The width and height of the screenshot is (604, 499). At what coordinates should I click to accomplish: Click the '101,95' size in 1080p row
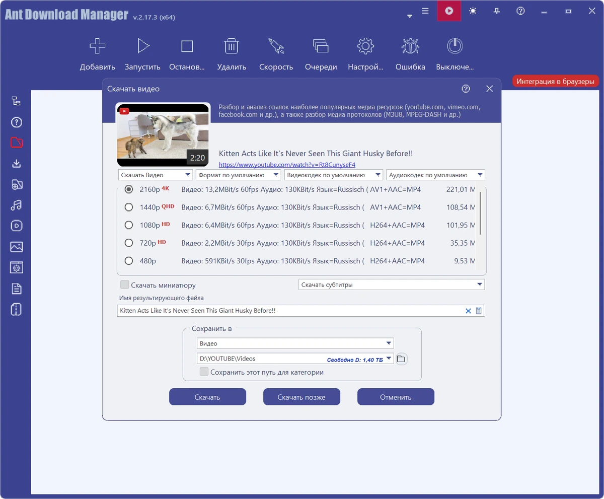[457, 225]
